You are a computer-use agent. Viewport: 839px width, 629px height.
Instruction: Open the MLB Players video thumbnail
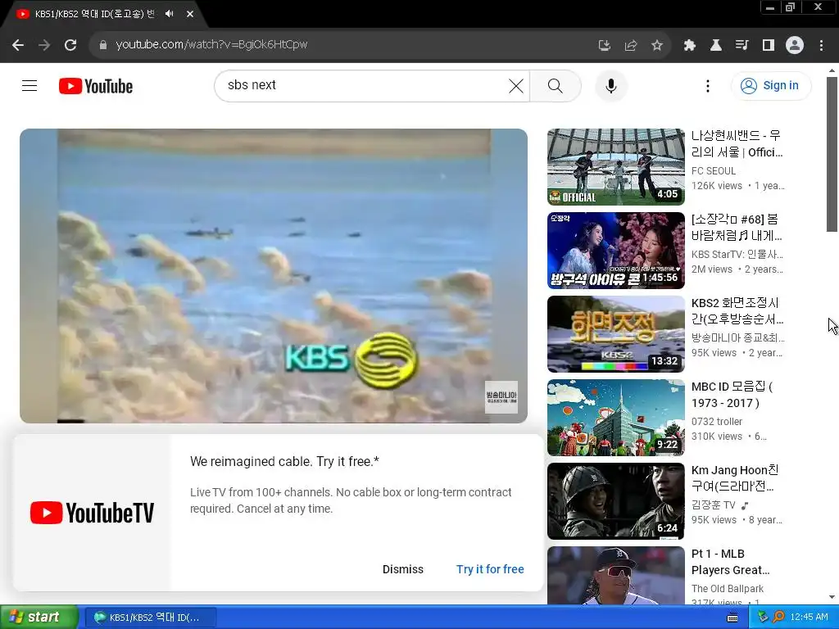click(x=616, y=576)
